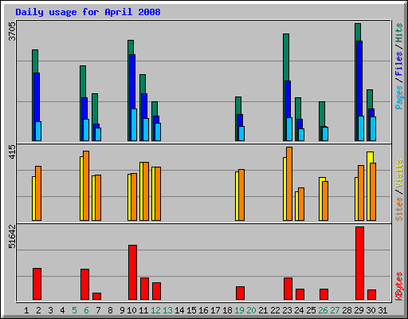Viewport: 408px width, 319px height.
Task: Click day 22 on the x-axis
Action: point(275,310)
